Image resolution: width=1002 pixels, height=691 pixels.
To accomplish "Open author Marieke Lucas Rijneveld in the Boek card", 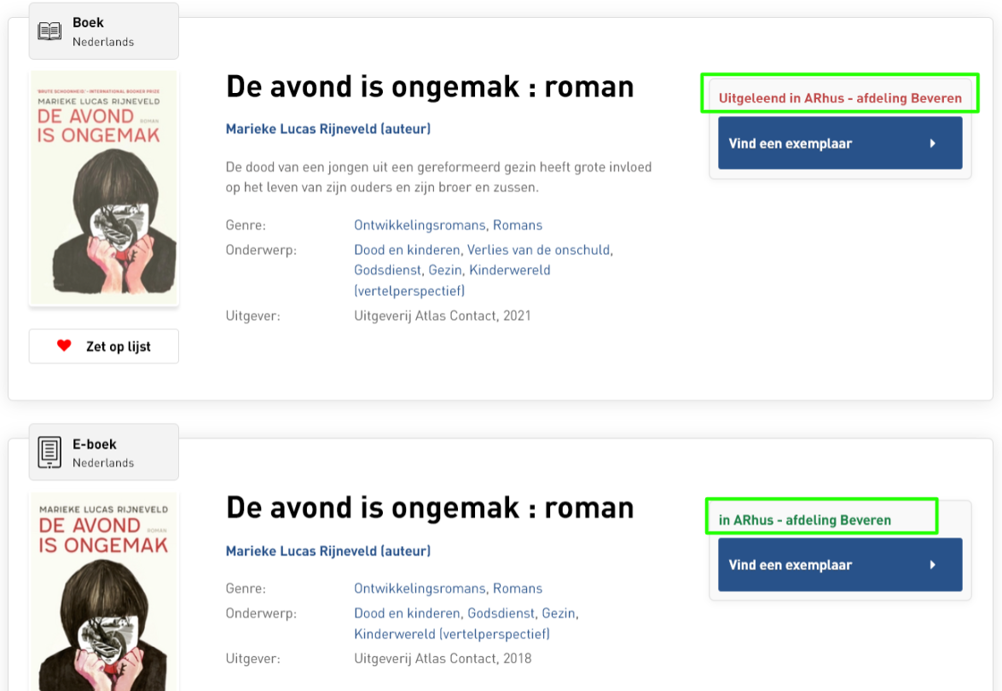I will pos(328,129).
